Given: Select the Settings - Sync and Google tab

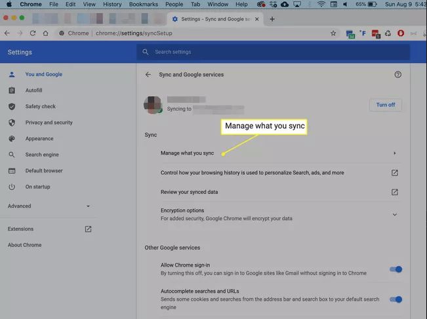Looking at the screenshot, I should [215, 19].
